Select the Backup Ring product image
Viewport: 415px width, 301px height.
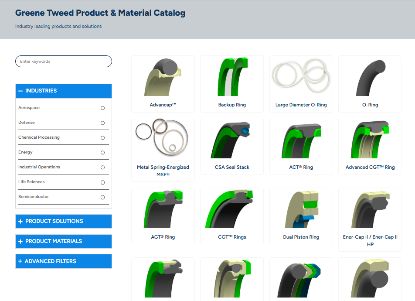(231, 78)
